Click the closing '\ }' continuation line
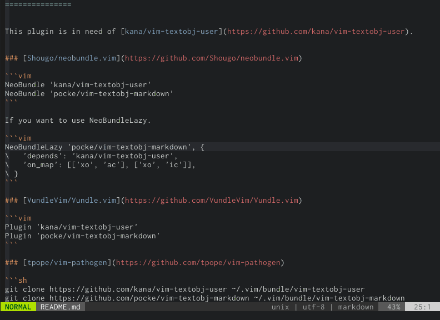The height and width of the screenshot is (320, 440). click(12, 174)
